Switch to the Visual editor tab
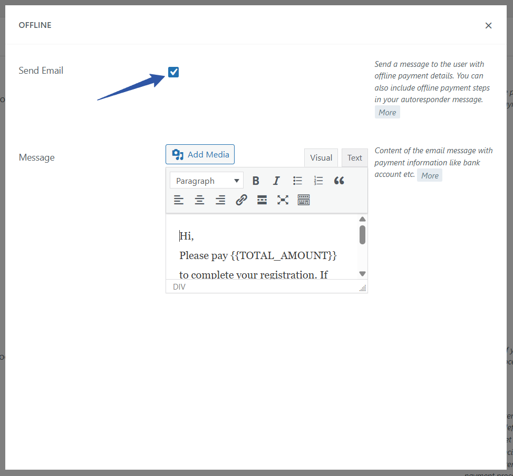513x476 pixels. tap(321, 158)
